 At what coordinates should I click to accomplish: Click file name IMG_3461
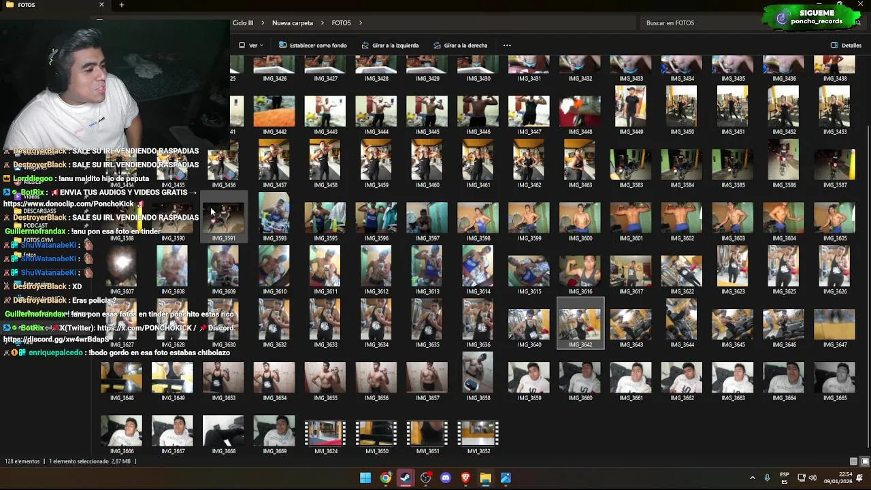click(x=478, y=185)
